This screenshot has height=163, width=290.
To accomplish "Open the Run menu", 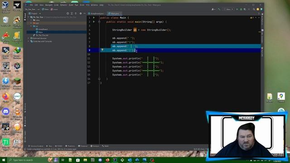I will 77,5.
